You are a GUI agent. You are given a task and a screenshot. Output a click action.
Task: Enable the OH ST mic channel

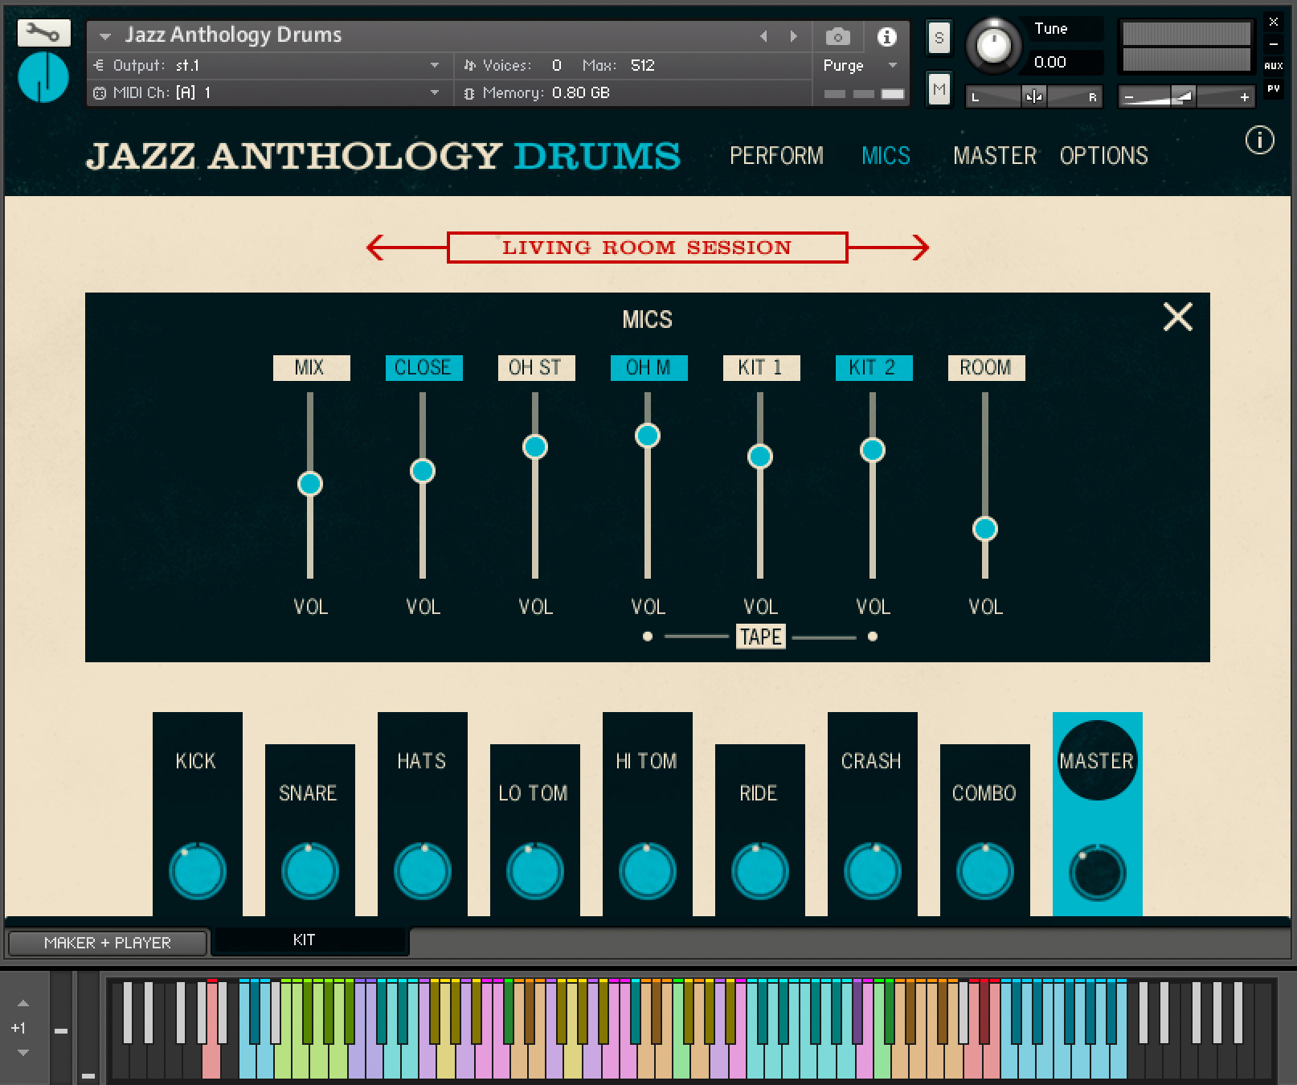[536, 367]
